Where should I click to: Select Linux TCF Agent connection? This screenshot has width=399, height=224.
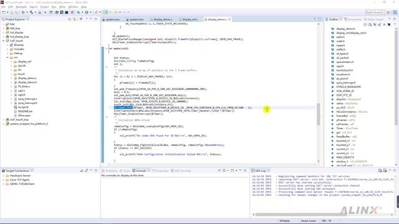tap(20, 180)
